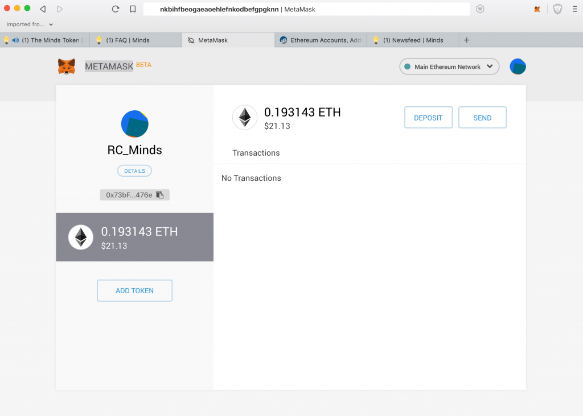Click the browser address bar
The image size is (583, 416).
[306, 9]
